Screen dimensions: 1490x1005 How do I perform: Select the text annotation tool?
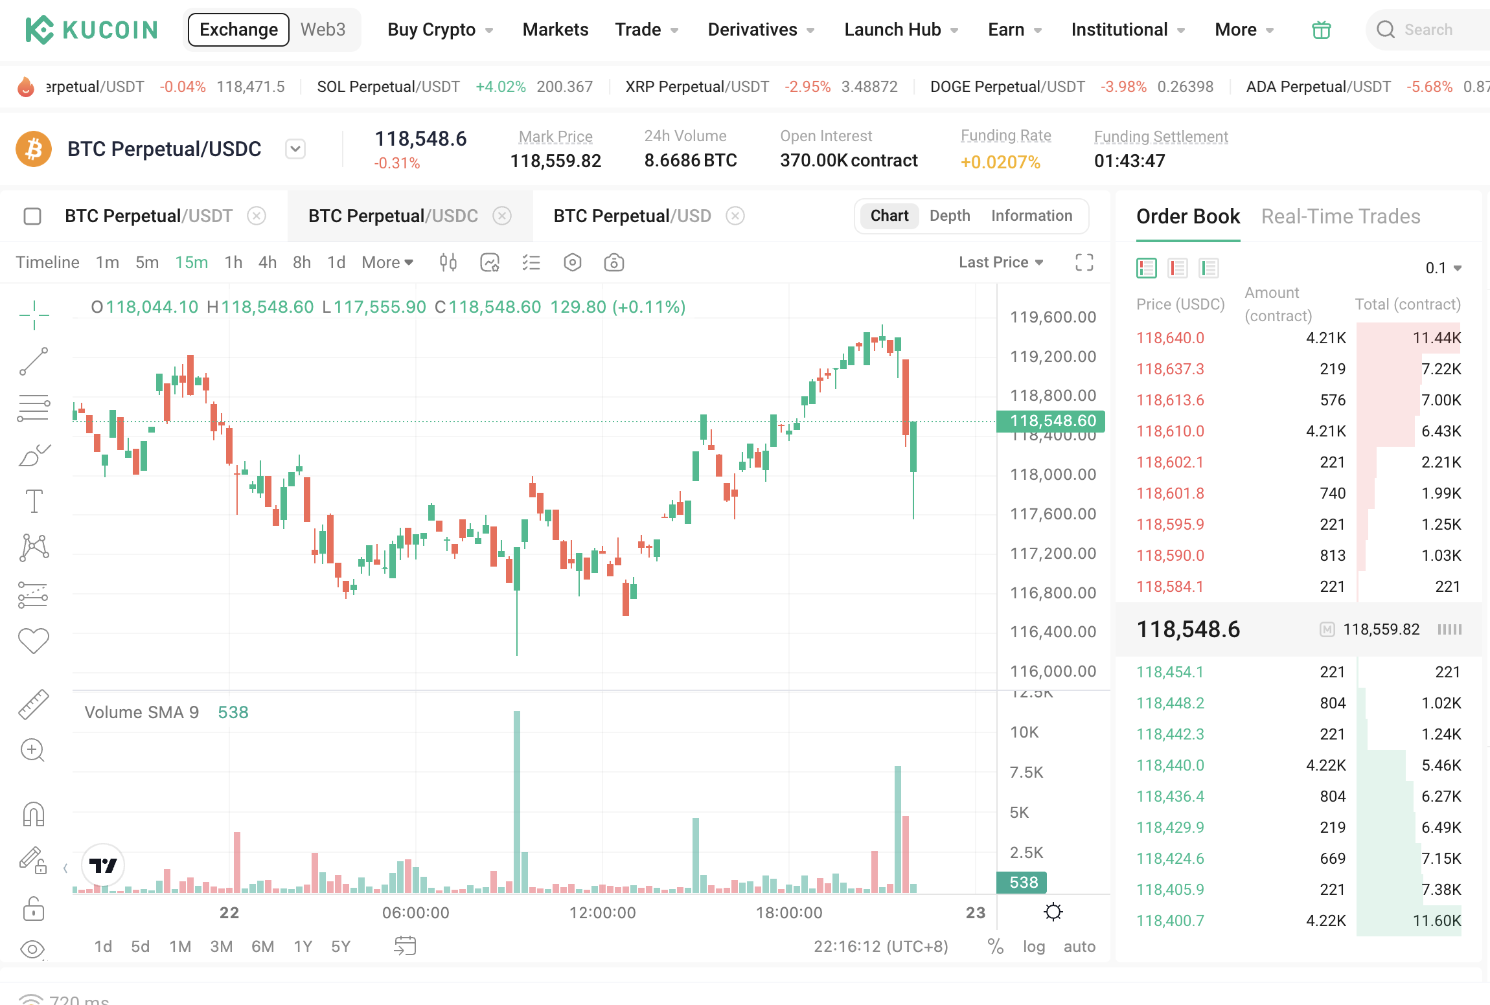click(34, 501)
